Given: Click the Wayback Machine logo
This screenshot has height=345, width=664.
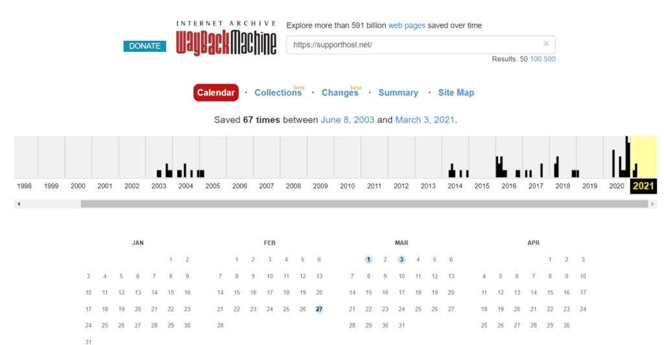Looking at the screenshot, I should click(226, 38).
